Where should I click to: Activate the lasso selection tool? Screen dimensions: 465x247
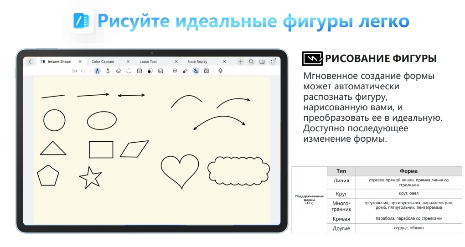(x=129, y=71)
